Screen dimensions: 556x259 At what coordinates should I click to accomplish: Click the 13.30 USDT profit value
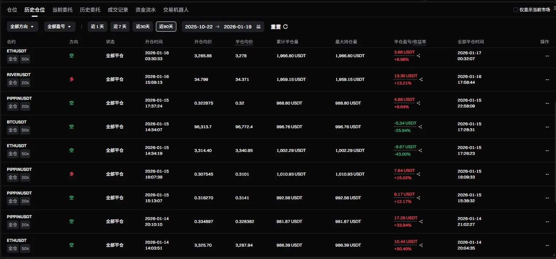(406, 76)
